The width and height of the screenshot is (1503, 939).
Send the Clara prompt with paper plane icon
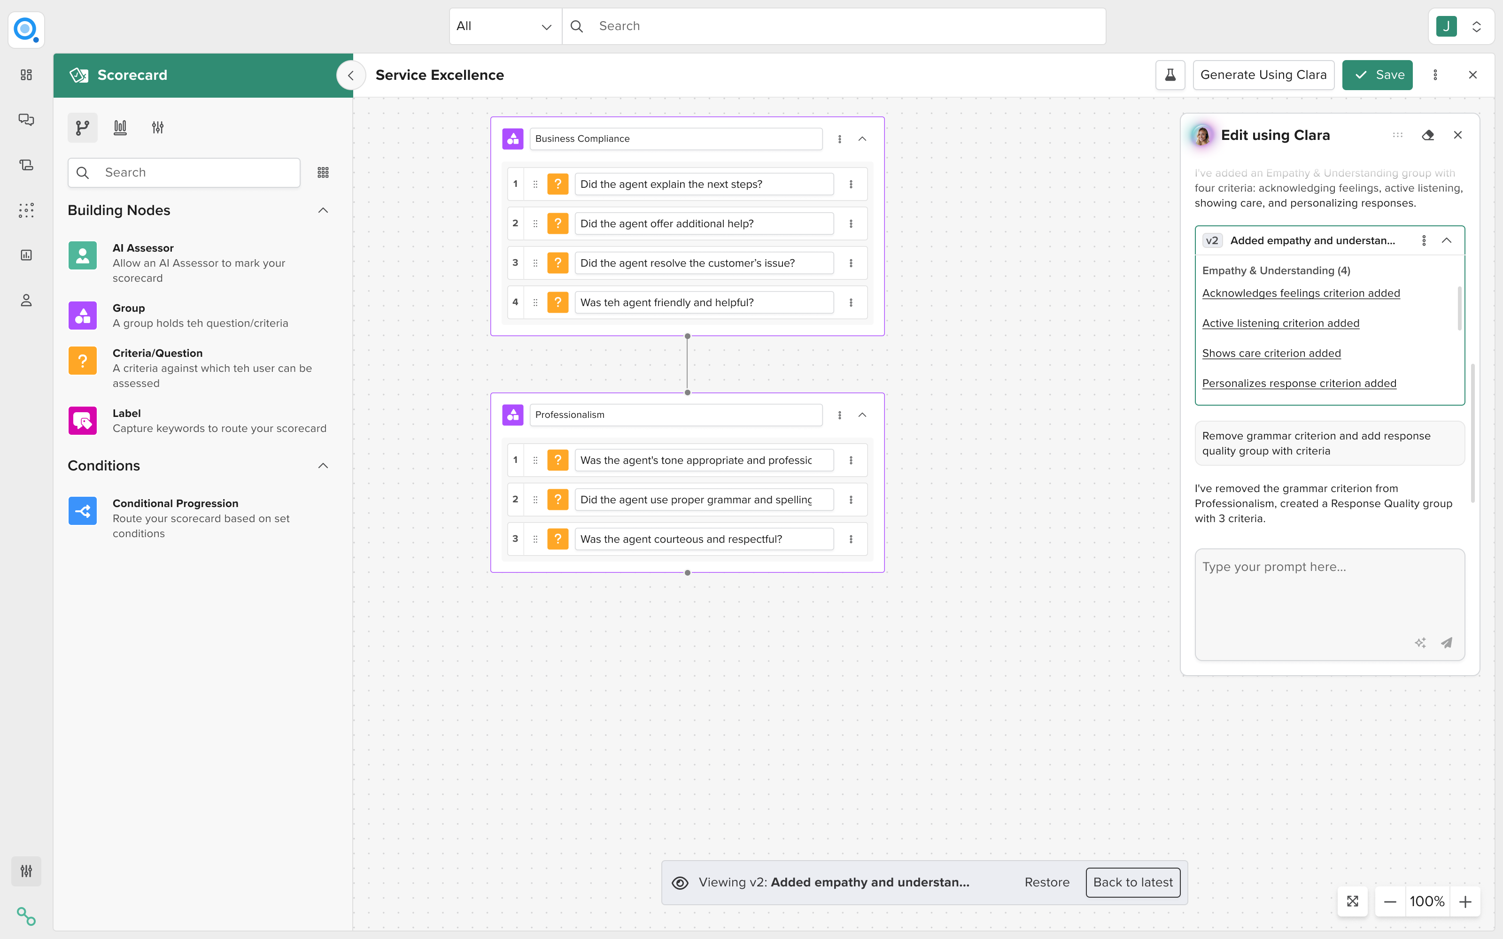point(1447,643)
